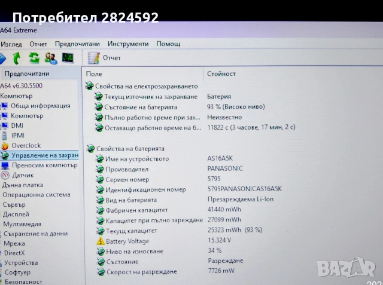The width and height of the screenshot is (383, 285).
Task: Click icon beside Производител
Action: (x=100, y=169)
